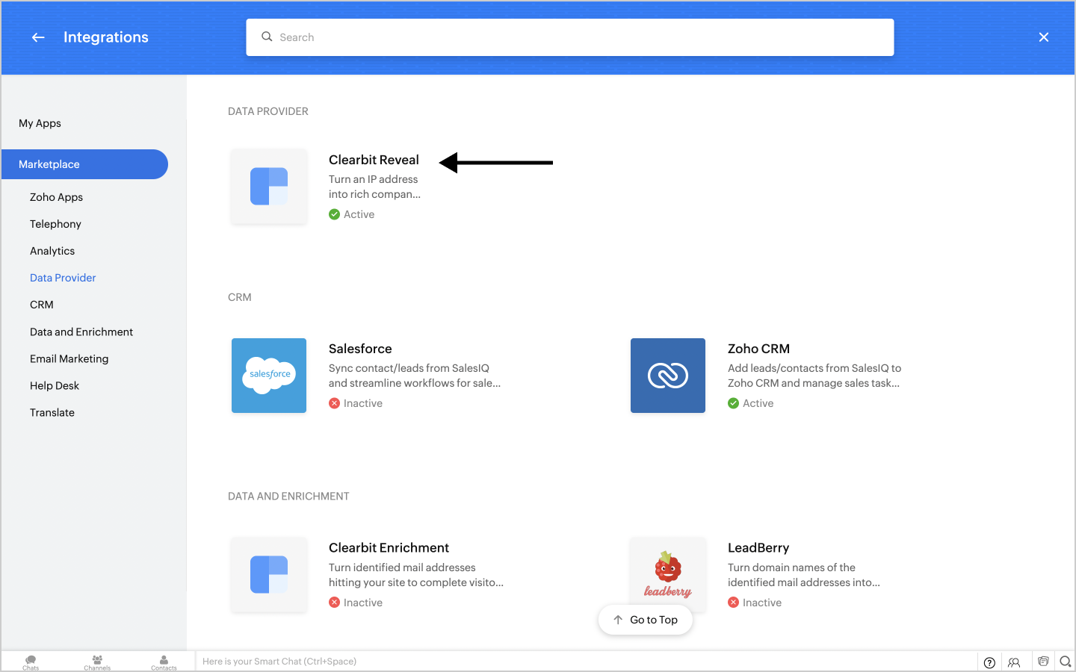The image size is (1076, 672).
Task: Click the back arrow beside Integrations
Action: (38, 37)
